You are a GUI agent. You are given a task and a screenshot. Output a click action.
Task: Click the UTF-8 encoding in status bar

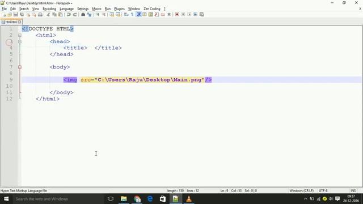point(323,190)
